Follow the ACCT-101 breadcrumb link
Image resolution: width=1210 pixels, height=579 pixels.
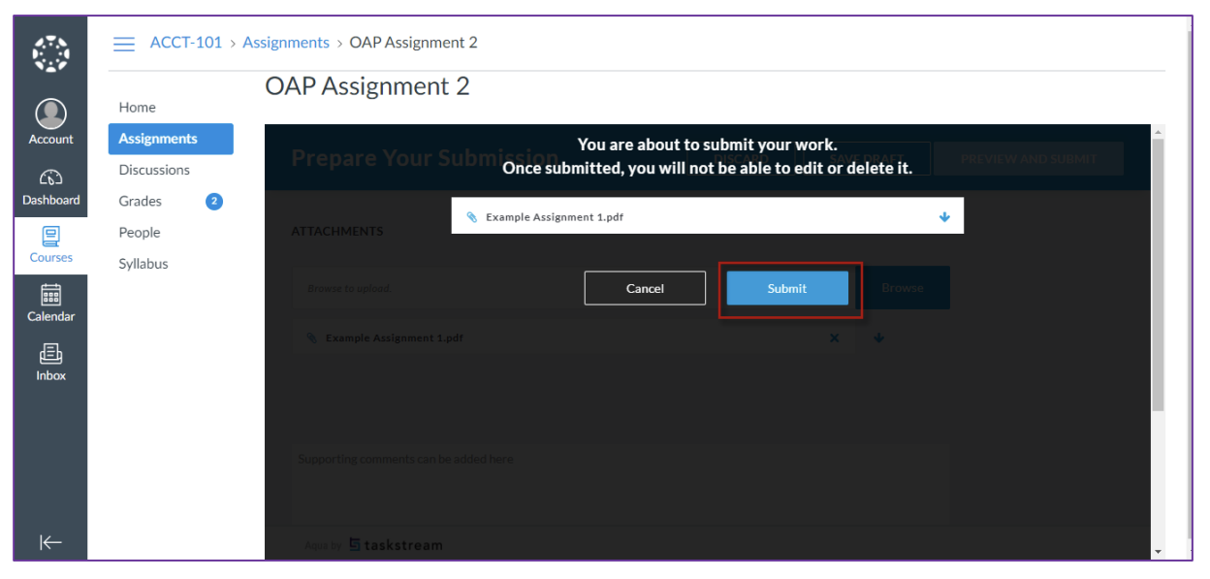click(x=186, y=43)
